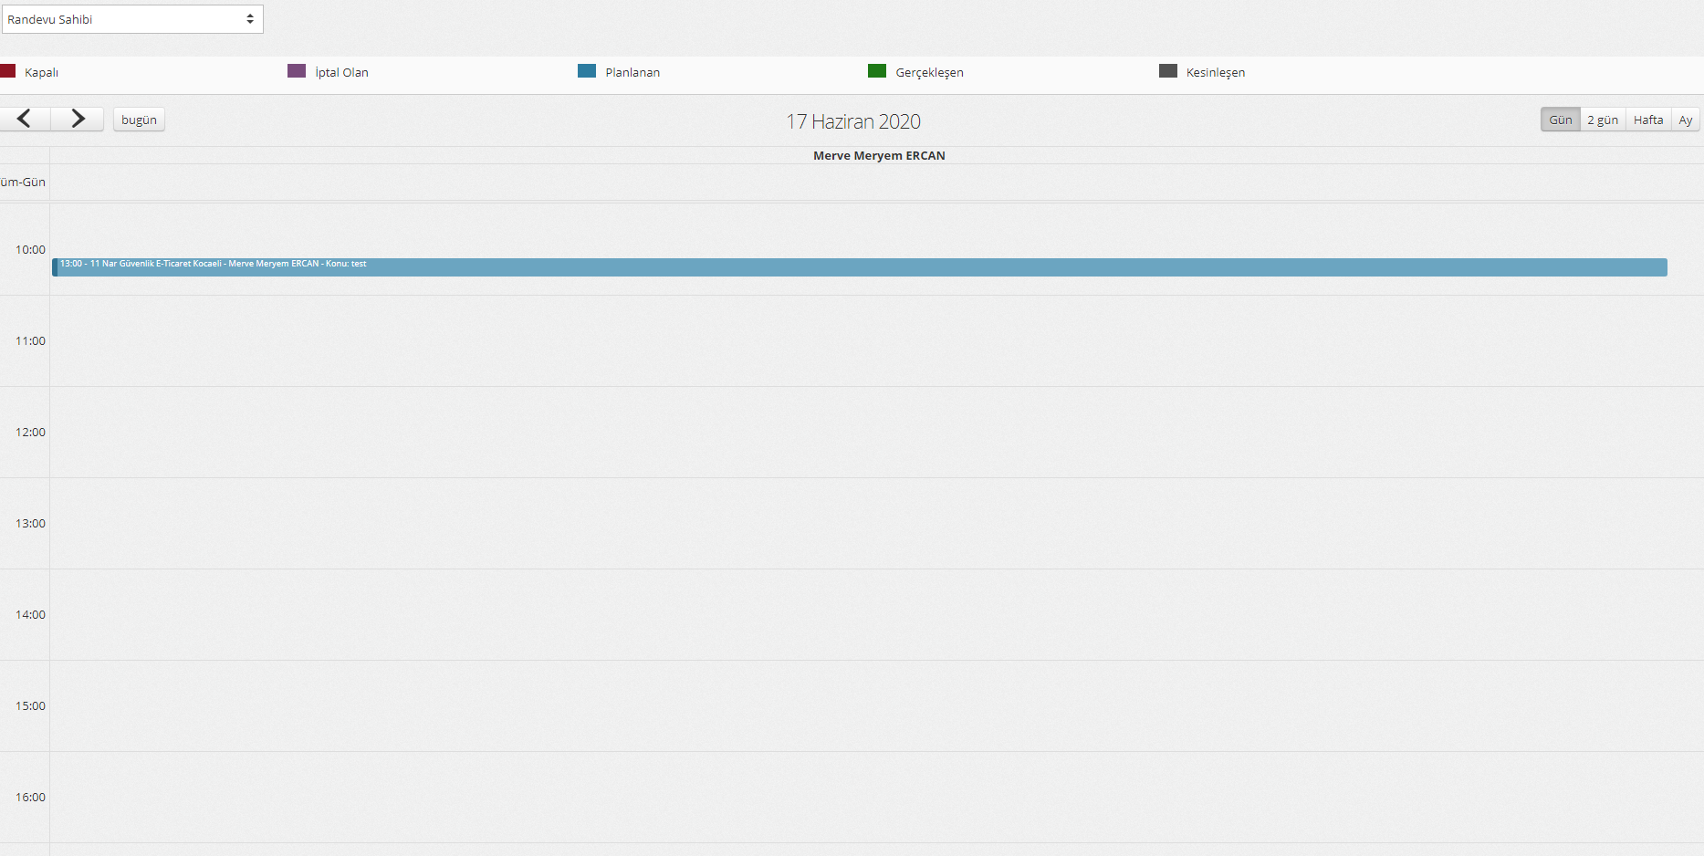Click the Merve Meryem ERCAN column header
This screenshot has width=1704, height=856.
878,156
